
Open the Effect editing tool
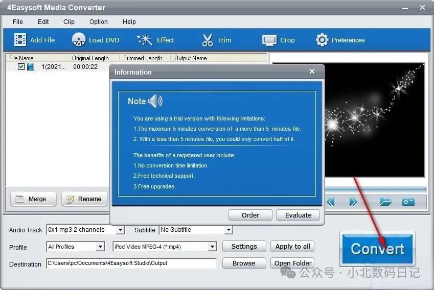pos(145,40)
